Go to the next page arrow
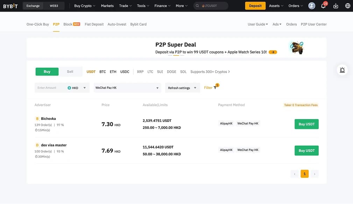Viewport: 353px width, 204px height. point(315,174)
